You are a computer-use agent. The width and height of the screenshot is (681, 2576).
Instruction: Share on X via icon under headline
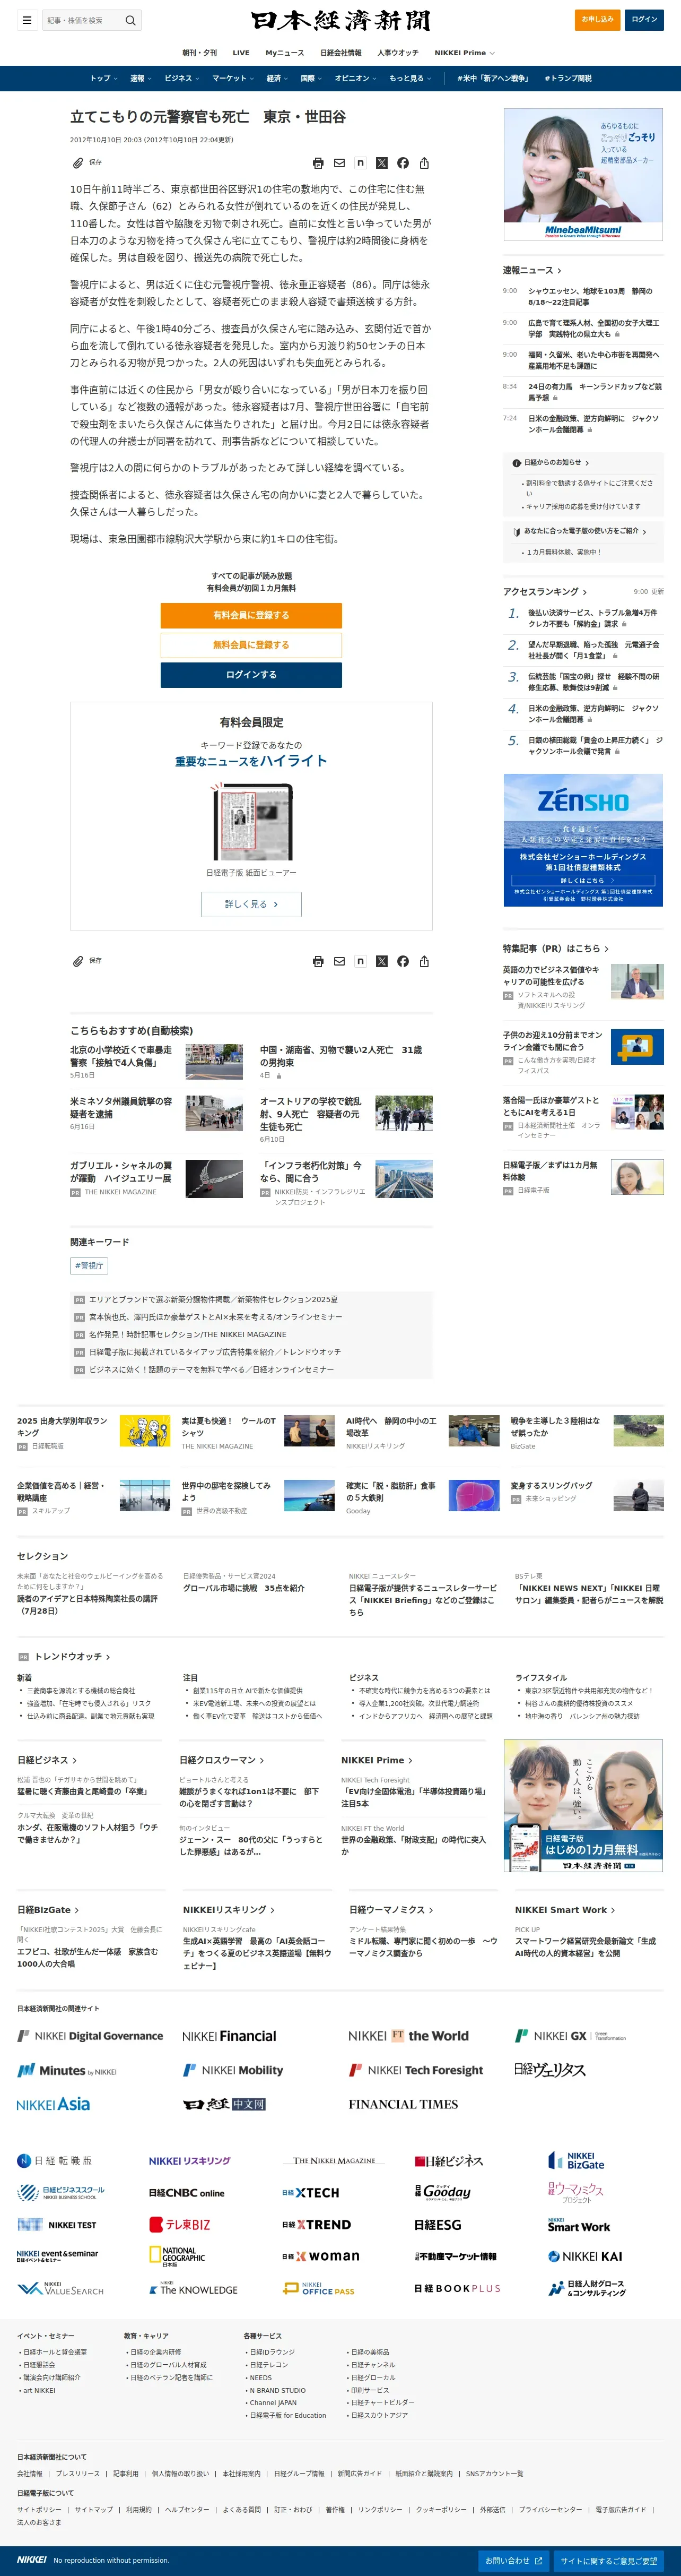(381, 163)
